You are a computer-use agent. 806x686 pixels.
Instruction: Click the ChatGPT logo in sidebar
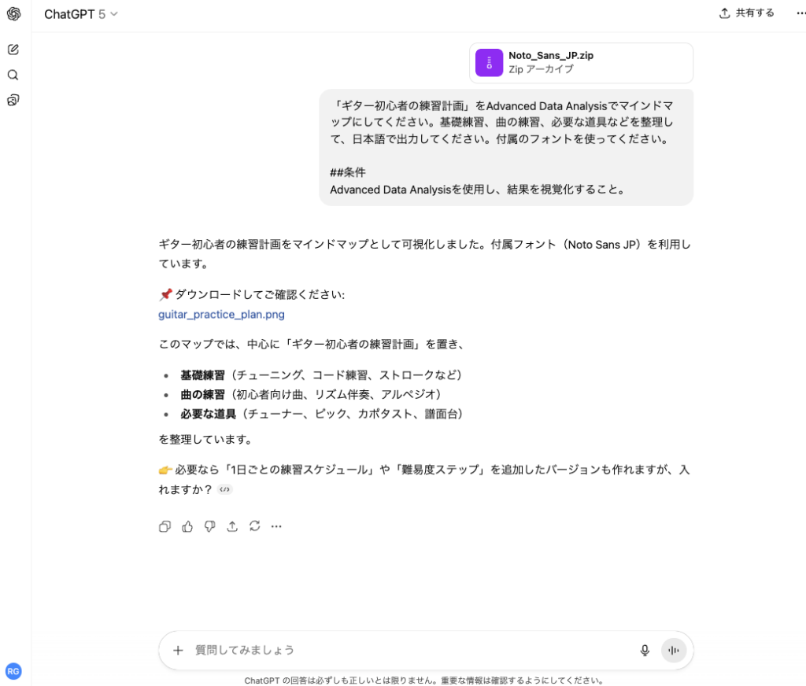(13, 14)
